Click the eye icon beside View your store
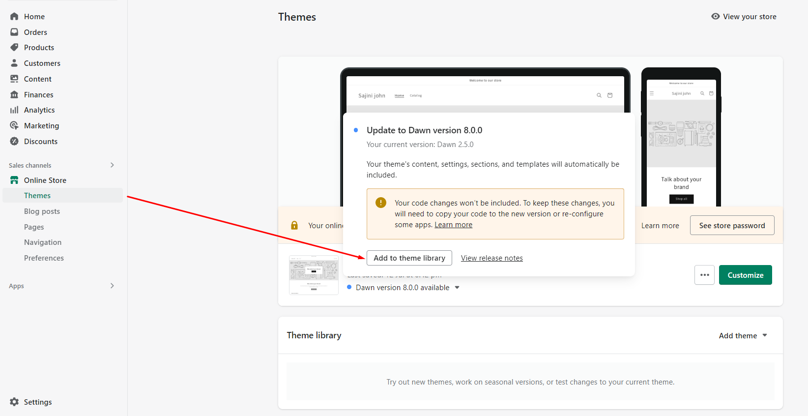This screenshot has width=808, height=416. click(x=716, y=16)
